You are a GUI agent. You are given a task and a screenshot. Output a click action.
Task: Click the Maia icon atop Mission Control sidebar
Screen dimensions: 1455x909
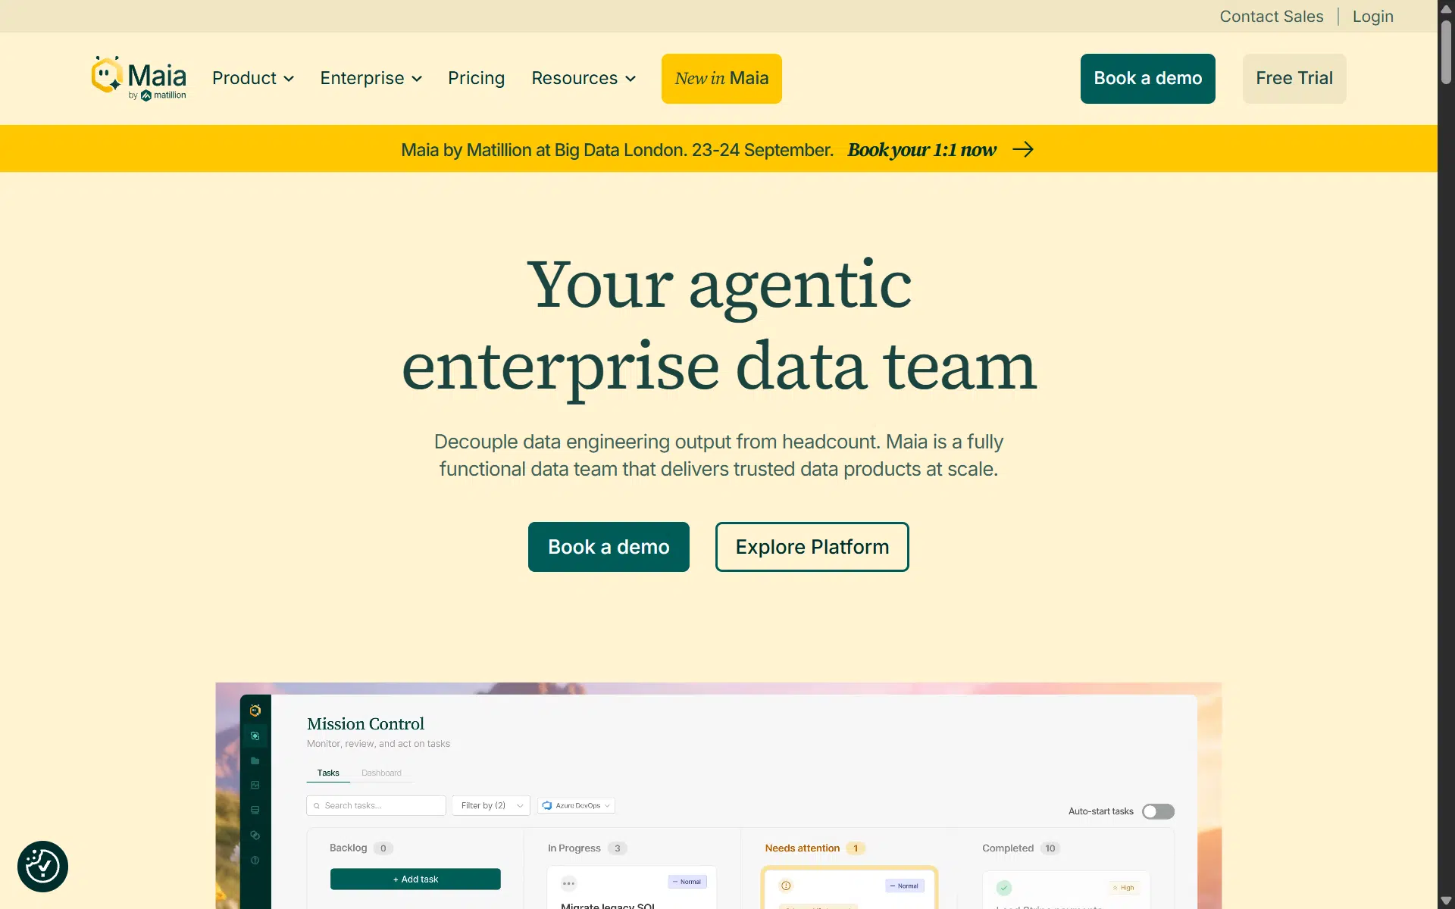255,711
